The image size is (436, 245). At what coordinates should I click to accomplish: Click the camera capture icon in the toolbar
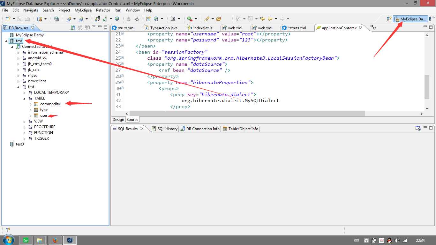(173, 19)
